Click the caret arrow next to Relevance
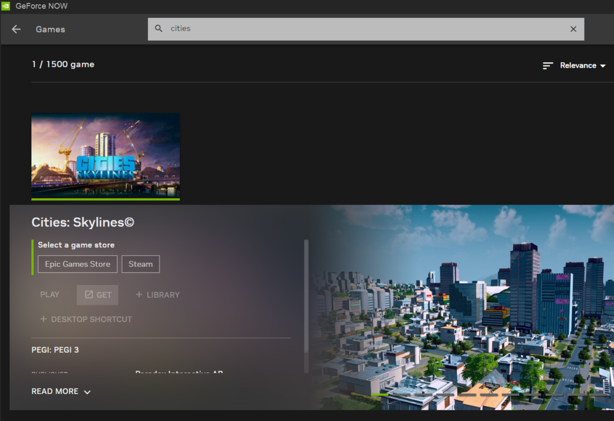Image resolution: width=614 pixels, height=421 pixels. tap(603, 66)
